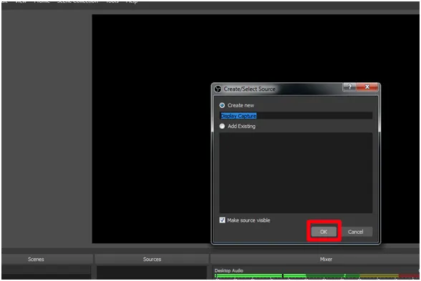Click the OBS logo in dialog title

click(x=218, y=89)
